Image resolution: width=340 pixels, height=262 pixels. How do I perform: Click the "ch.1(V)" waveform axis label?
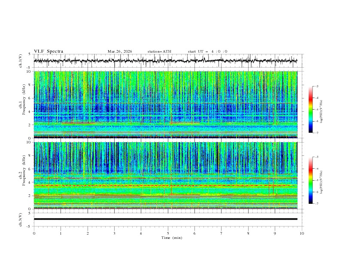(x=21, y=61)
